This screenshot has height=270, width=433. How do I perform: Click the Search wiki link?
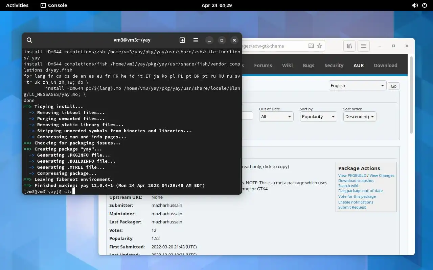348,186
